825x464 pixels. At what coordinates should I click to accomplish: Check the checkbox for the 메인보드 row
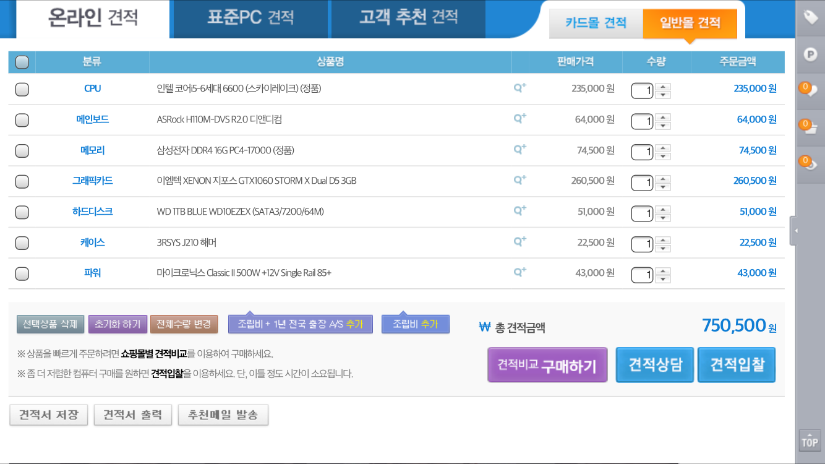(22, 120)
